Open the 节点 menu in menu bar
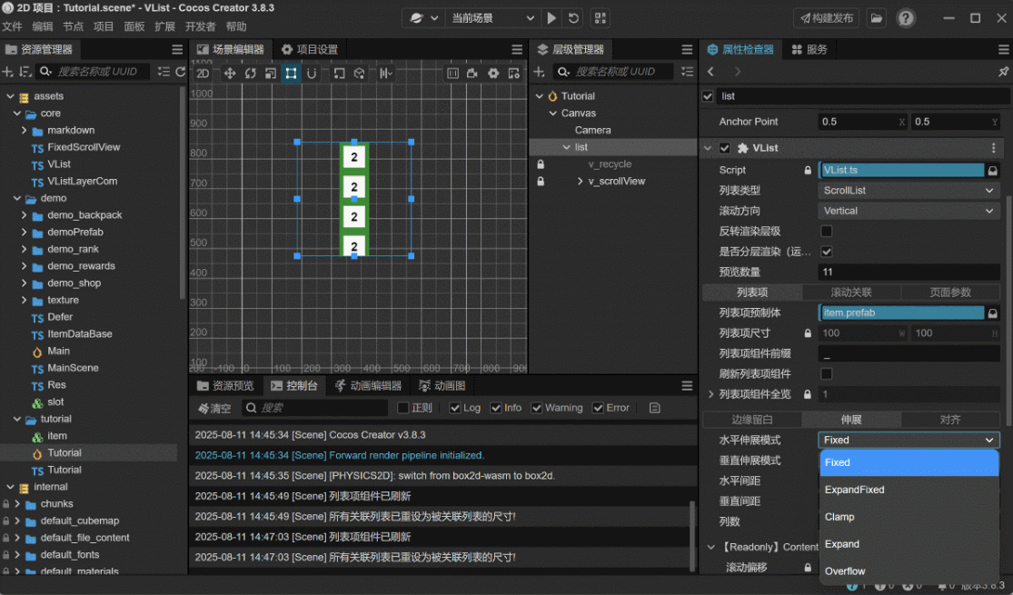This screenshot has width=1013, height=595. [x=73, y=26]
